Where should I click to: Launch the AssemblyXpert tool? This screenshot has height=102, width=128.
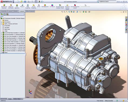(x=45, y=6)
